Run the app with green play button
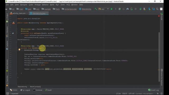 112,9
